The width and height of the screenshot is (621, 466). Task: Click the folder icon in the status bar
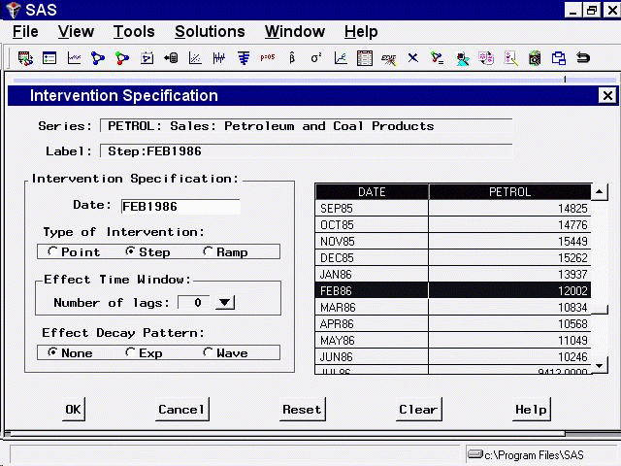pyautogui.click(x=475, y=453)
